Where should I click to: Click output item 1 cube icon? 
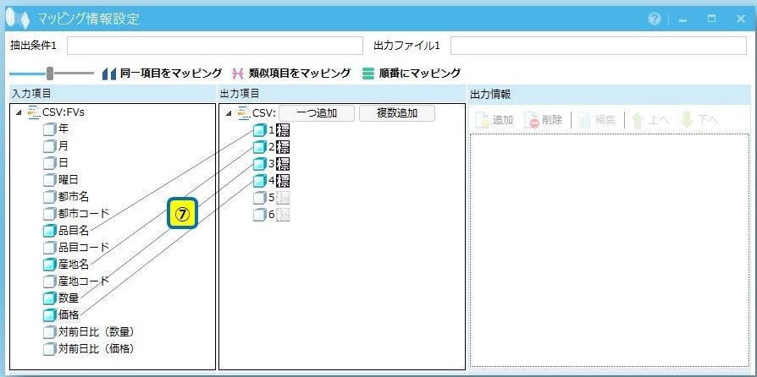(260, 129)
